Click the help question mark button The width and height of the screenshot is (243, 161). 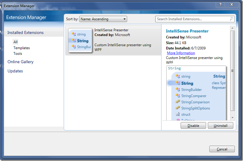pyautogui.click(x=220, y=5)
